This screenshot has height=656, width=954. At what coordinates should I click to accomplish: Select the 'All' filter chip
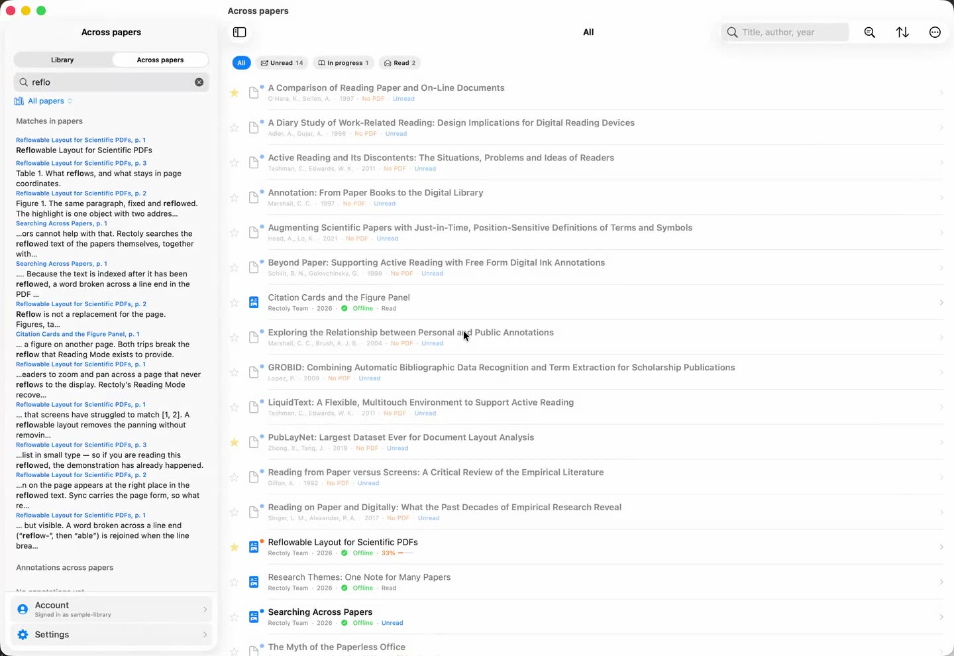(x=241, y=63)
